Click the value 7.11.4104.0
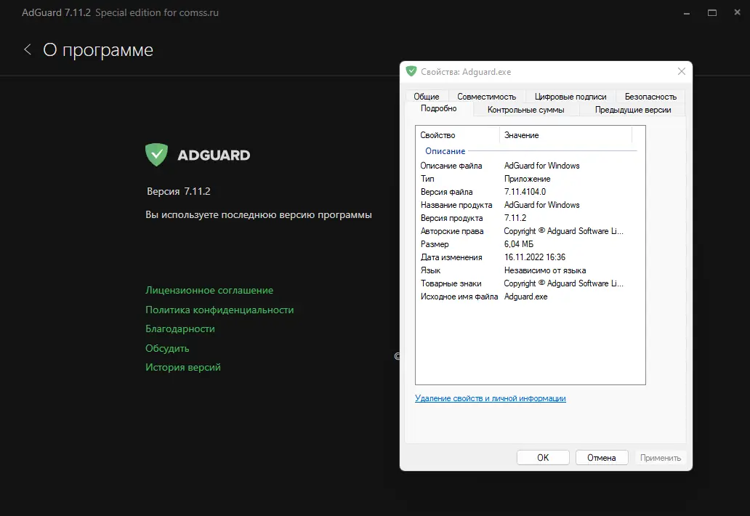 [x=525, y=192]
